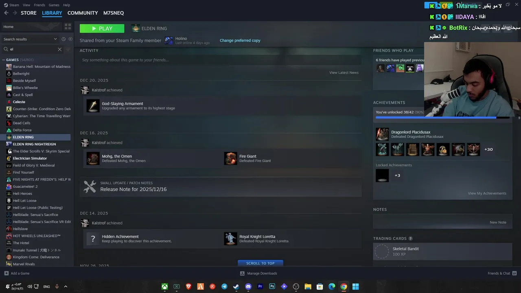521x293 pixels.
Task: Open the Search results collection dropdown
Action: coord(30,39)
